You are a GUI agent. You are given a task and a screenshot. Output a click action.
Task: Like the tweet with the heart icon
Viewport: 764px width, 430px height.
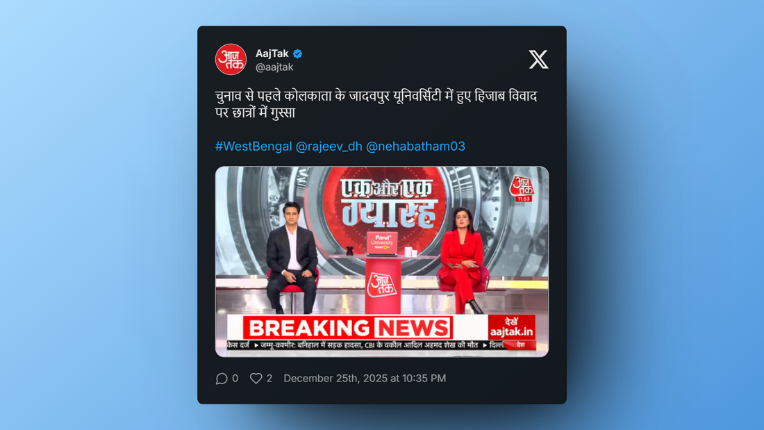coord(256,379)
